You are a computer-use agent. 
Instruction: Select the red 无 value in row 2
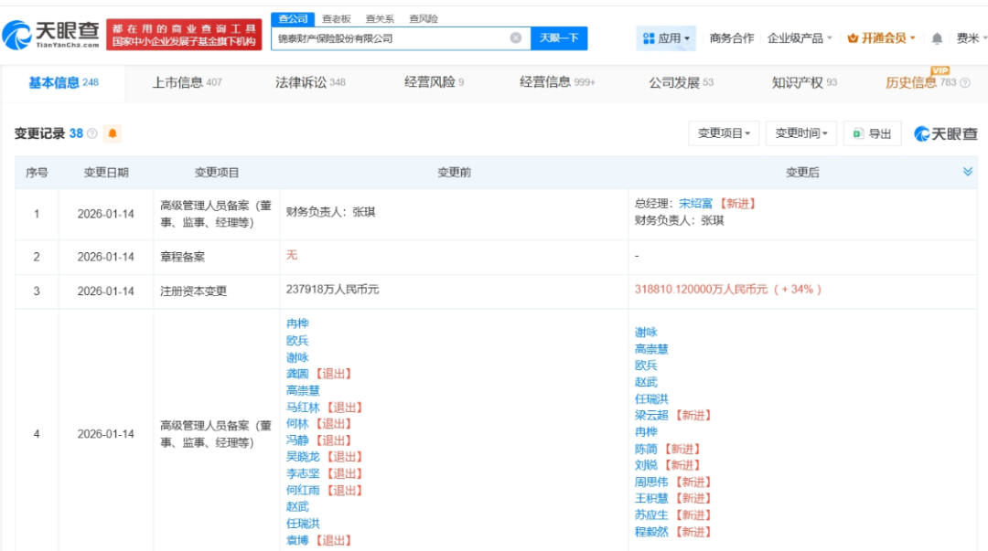(x=292, y=255)
